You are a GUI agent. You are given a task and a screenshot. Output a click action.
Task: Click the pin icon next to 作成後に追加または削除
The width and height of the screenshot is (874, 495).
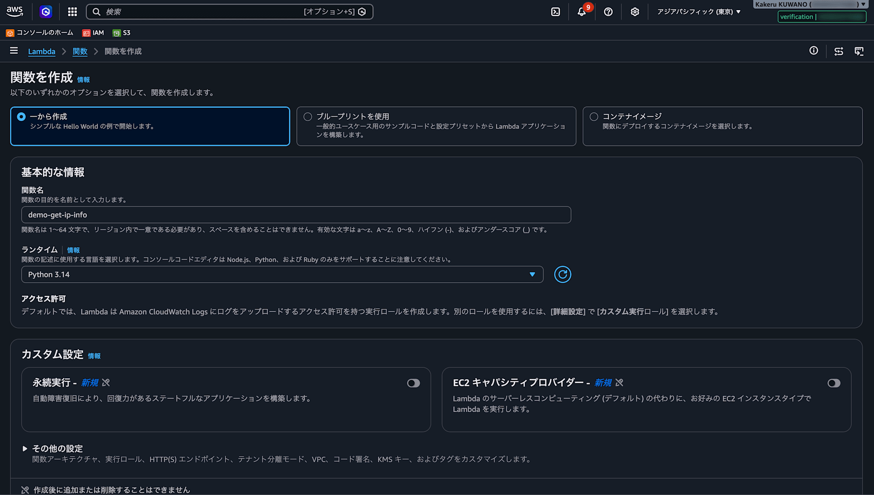point(25,490)
